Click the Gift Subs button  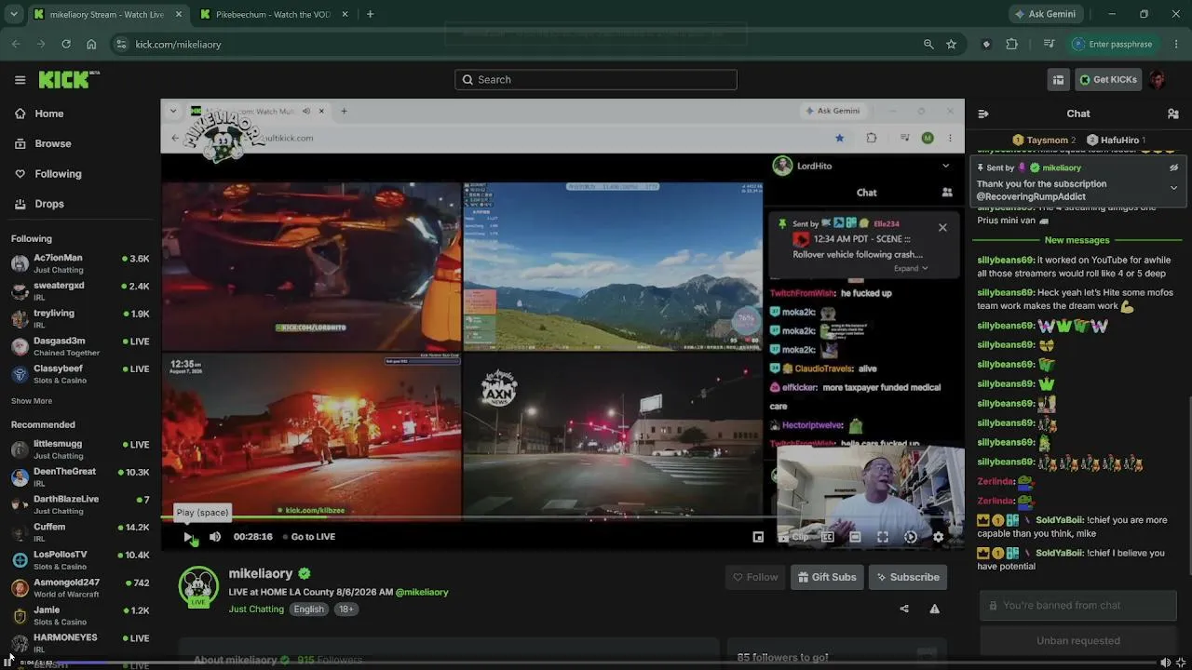(827, 577)
